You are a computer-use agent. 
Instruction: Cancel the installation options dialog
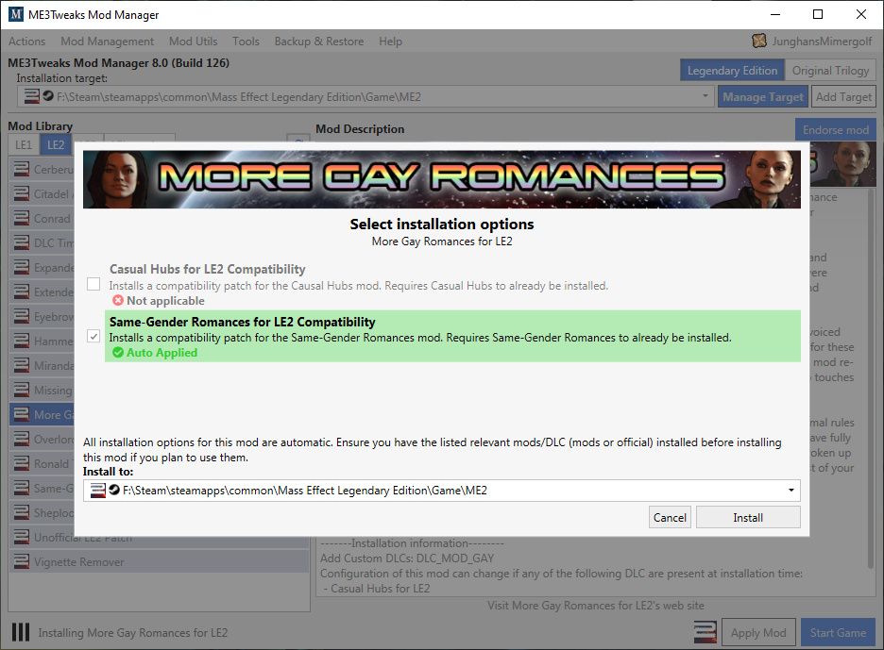tap(670, 518)
